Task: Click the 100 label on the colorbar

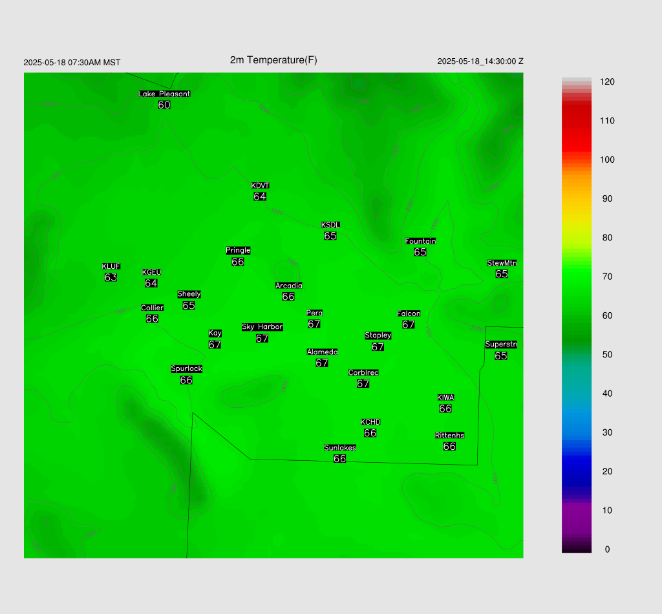Action: [x=607, y=160]
